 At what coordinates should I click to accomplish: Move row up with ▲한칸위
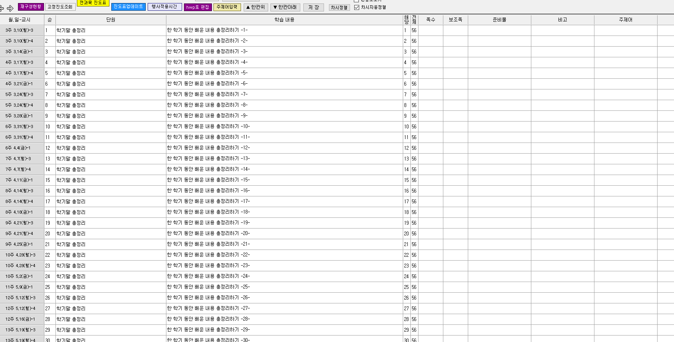pos(256,7)
